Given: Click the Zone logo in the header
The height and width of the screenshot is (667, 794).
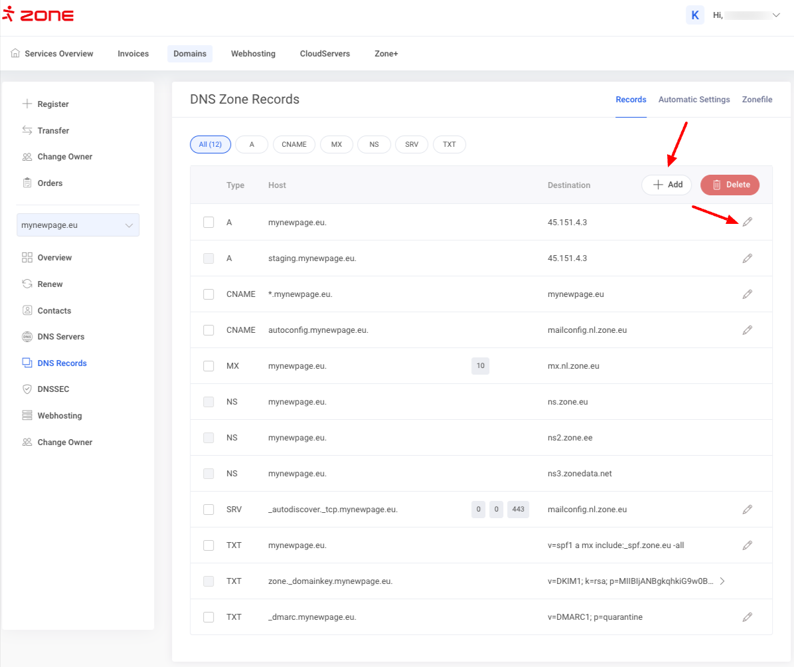Looking at the screenshot, I should (x=39, y=15).
